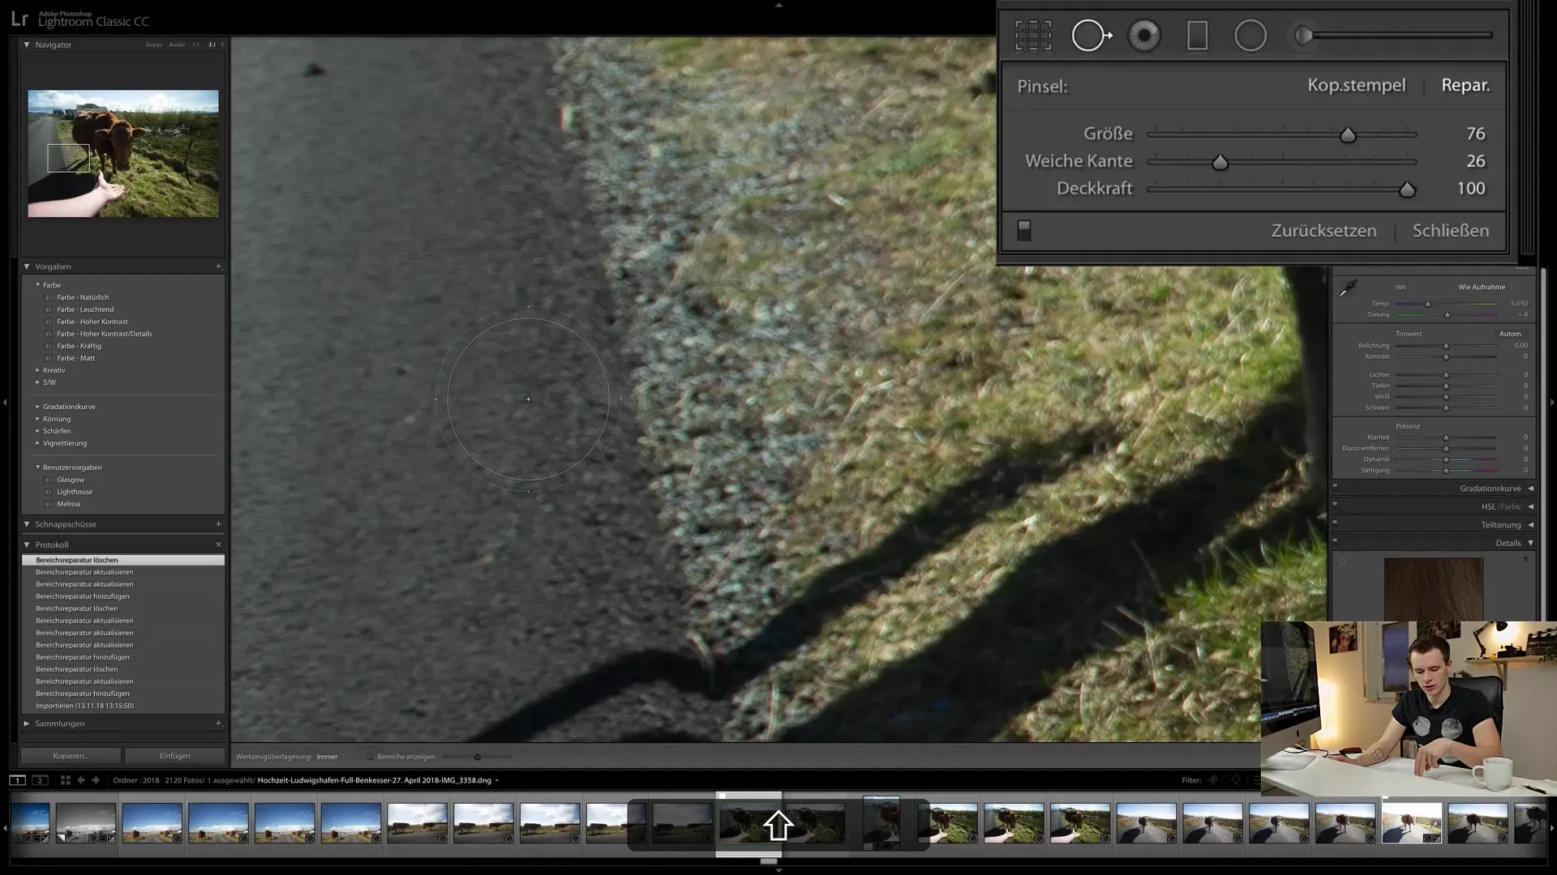Go forward to next photo arrow
Image resolution: width=1557 pixels, height=875 pixels.
pos(96,780)
